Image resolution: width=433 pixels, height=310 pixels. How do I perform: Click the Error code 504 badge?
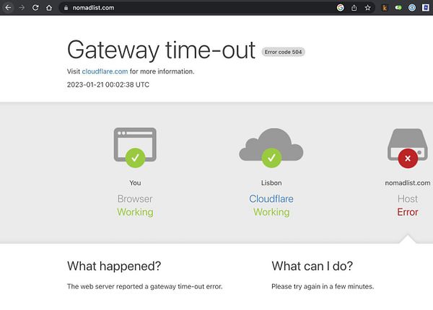click(x=283, y=52)
